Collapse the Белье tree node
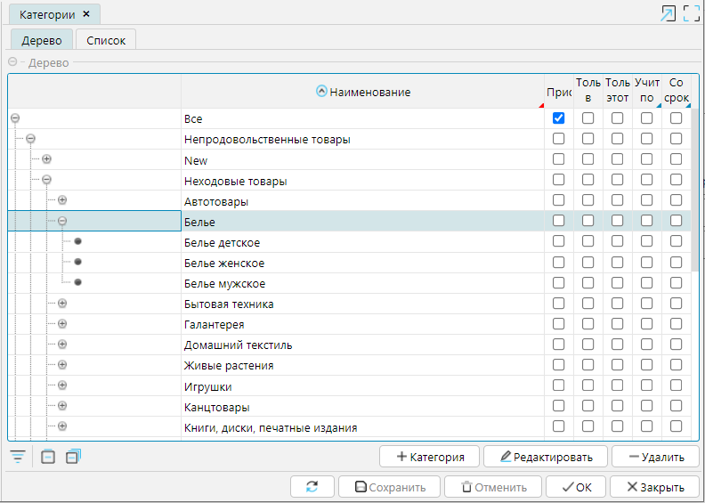The image size is (705, 503). [62, 222]
